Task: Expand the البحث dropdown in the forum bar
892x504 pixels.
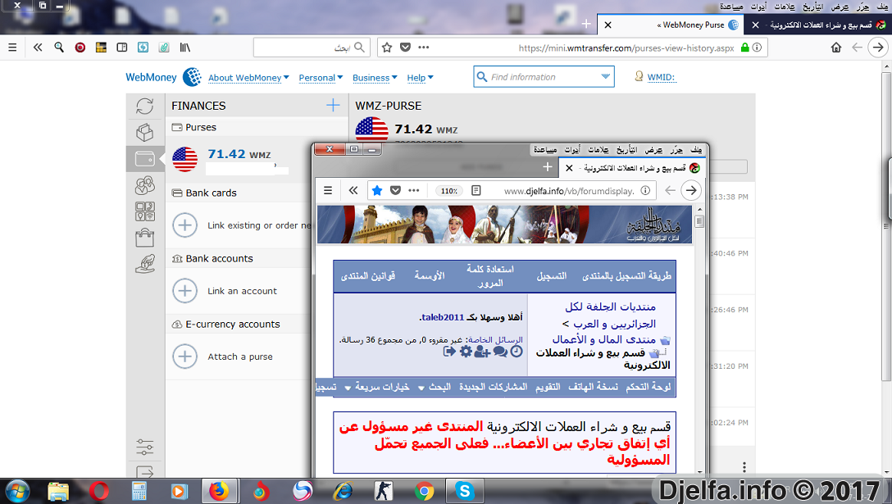Action: click(x=435, y=388)
